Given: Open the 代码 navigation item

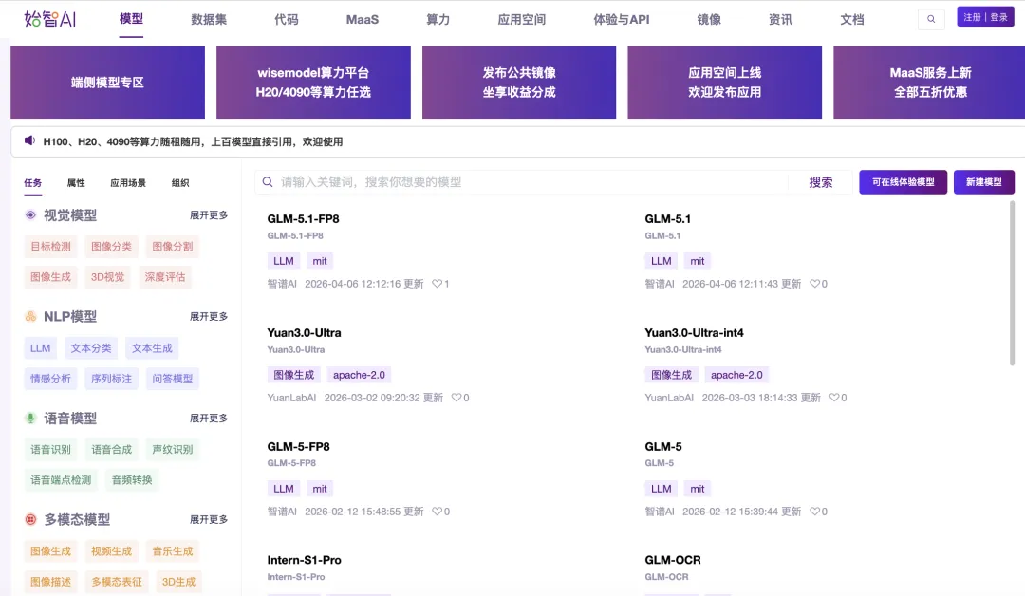Looking at the screenshot, I should (x=287, y=20).
